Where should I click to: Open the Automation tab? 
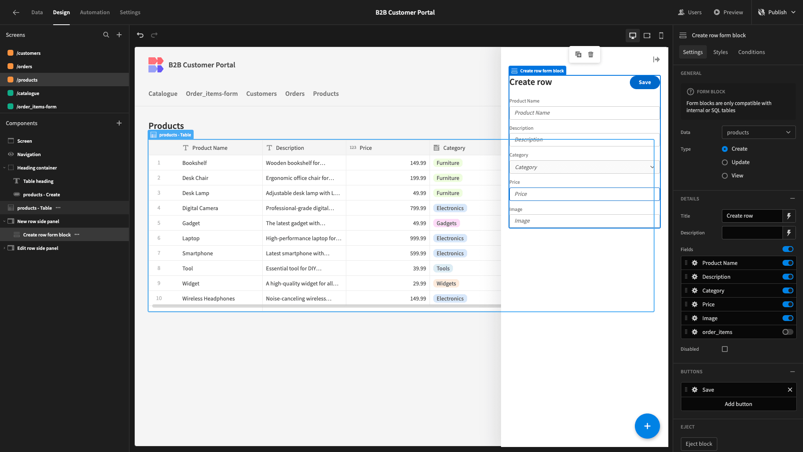point(95,13)
